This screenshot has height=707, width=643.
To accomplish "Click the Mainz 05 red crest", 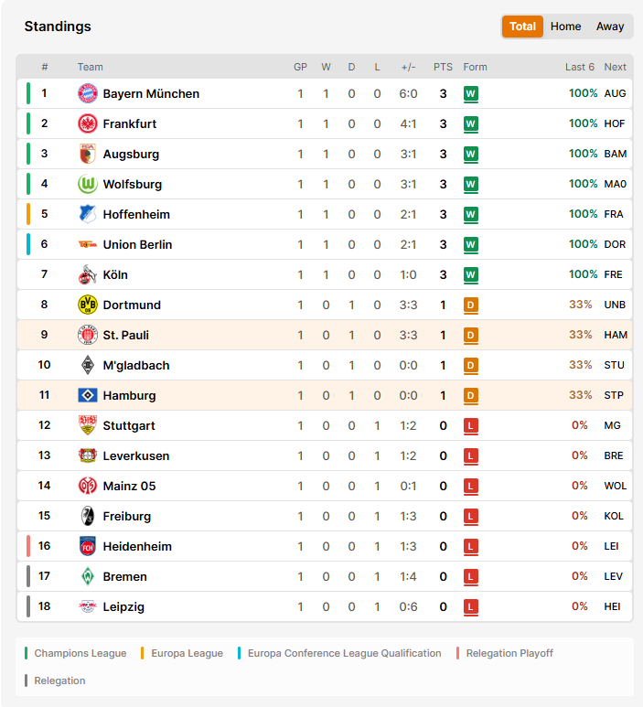I will pyautogui.click(x=88, y=486).
